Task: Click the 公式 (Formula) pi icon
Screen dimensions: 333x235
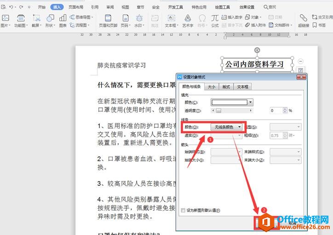Action: [x=215, y=20]
